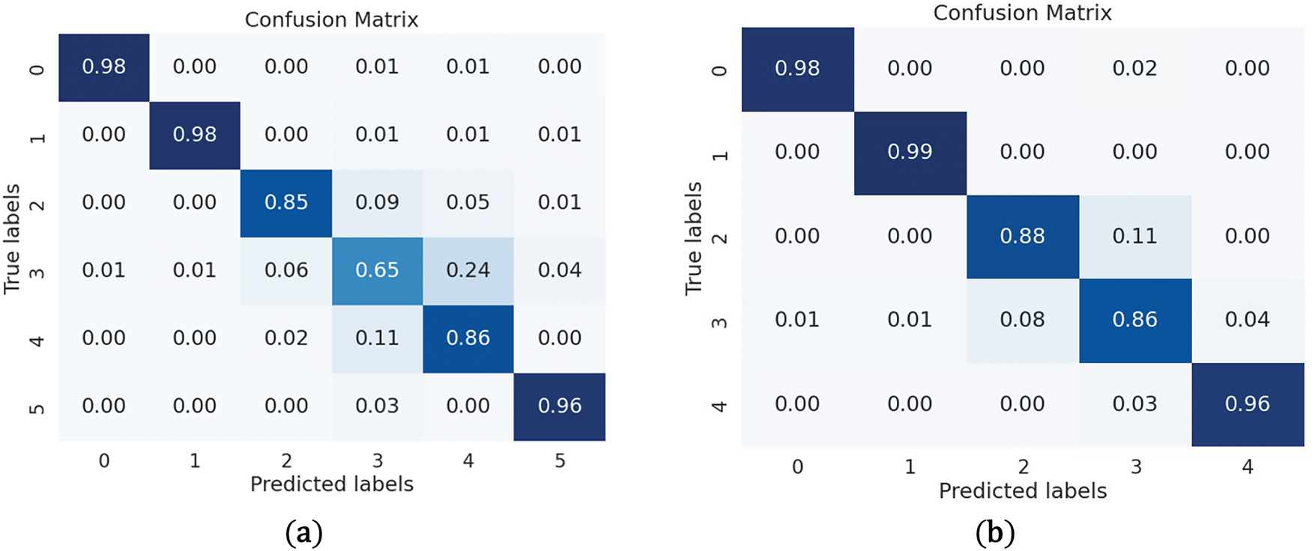Click the 0.96 cell in matrix (a)
This screenshot has width=1315, height=551.
[x=560, y=407]
